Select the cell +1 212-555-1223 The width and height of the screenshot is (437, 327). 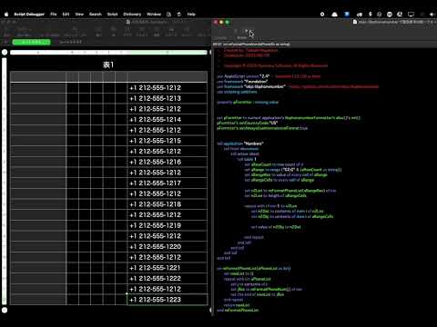point(168,300)
